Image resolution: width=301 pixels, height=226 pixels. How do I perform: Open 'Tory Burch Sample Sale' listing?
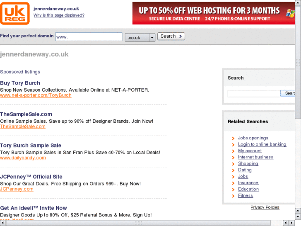click(x=31, y=146)
